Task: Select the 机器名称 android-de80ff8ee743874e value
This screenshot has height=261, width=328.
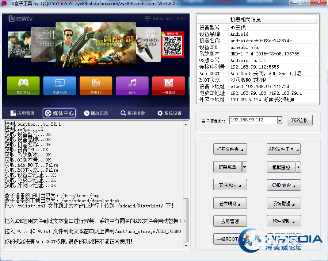Action: 261,40
